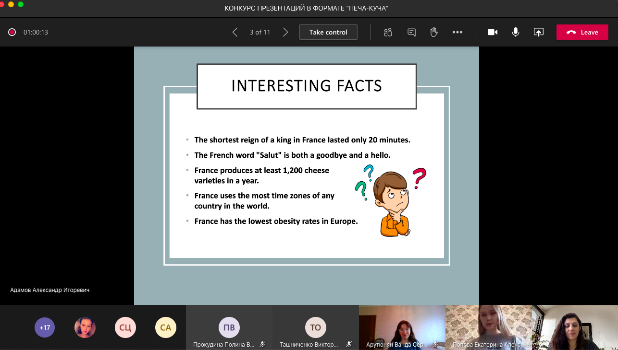Select the rightmost video tile
Image resolution: width=618 pixels, height=350 pixels.
click(x=575, y=327)
